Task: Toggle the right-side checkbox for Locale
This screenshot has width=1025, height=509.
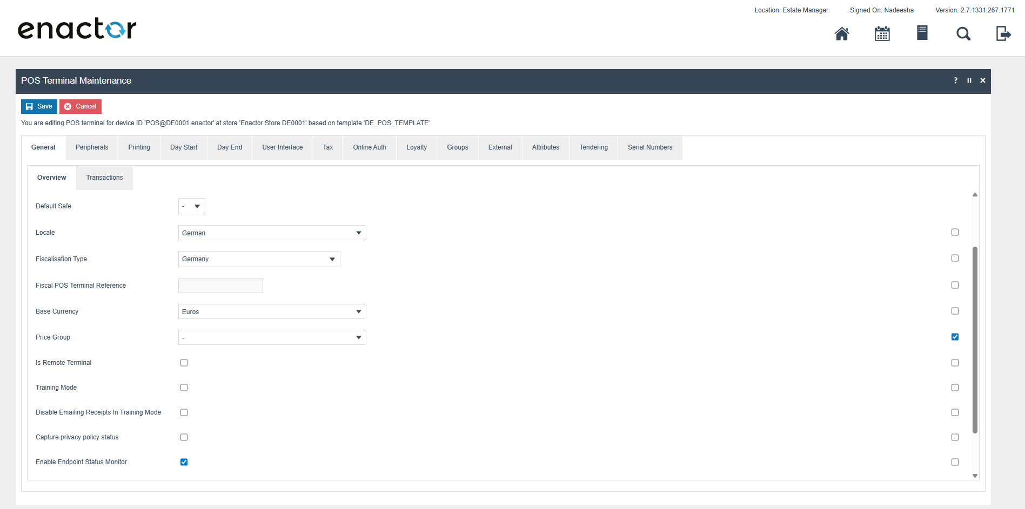Action: pos(955,232)
